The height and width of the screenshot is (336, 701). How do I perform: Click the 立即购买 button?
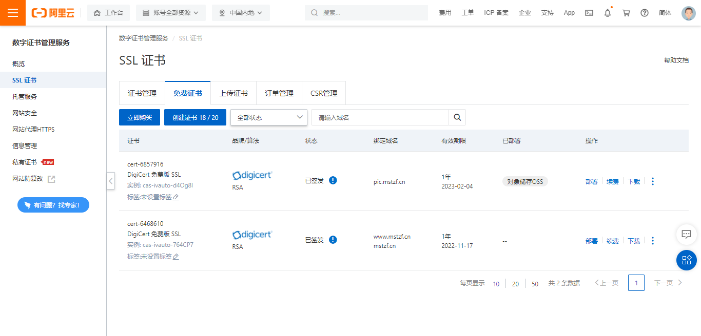point(140,117)
